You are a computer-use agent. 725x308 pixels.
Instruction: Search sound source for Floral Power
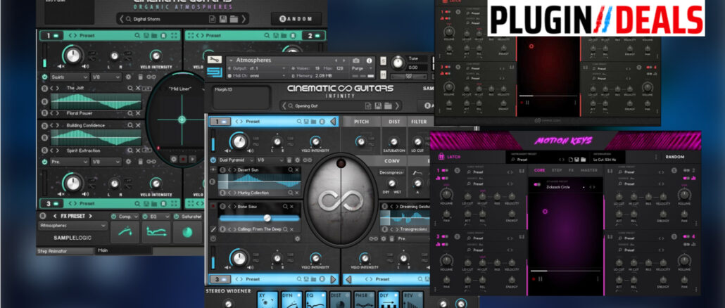(x=130, y=113)
